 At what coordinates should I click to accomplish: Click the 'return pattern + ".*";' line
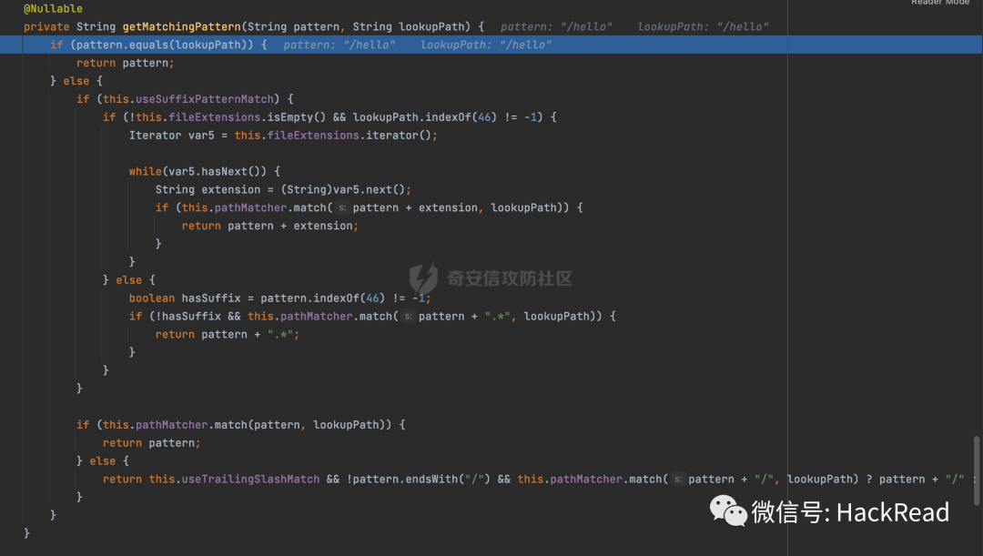(x=228, y=335)
